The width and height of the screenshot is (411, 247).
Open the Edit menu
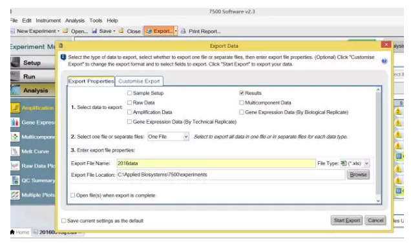click(26, 21)
